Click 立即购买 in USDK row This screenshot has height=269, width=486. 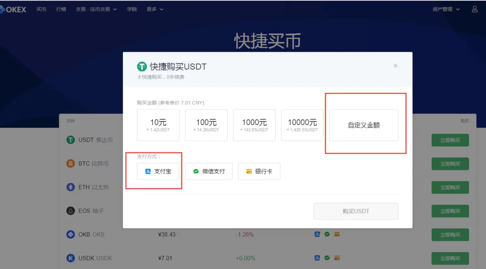[450, 258]
